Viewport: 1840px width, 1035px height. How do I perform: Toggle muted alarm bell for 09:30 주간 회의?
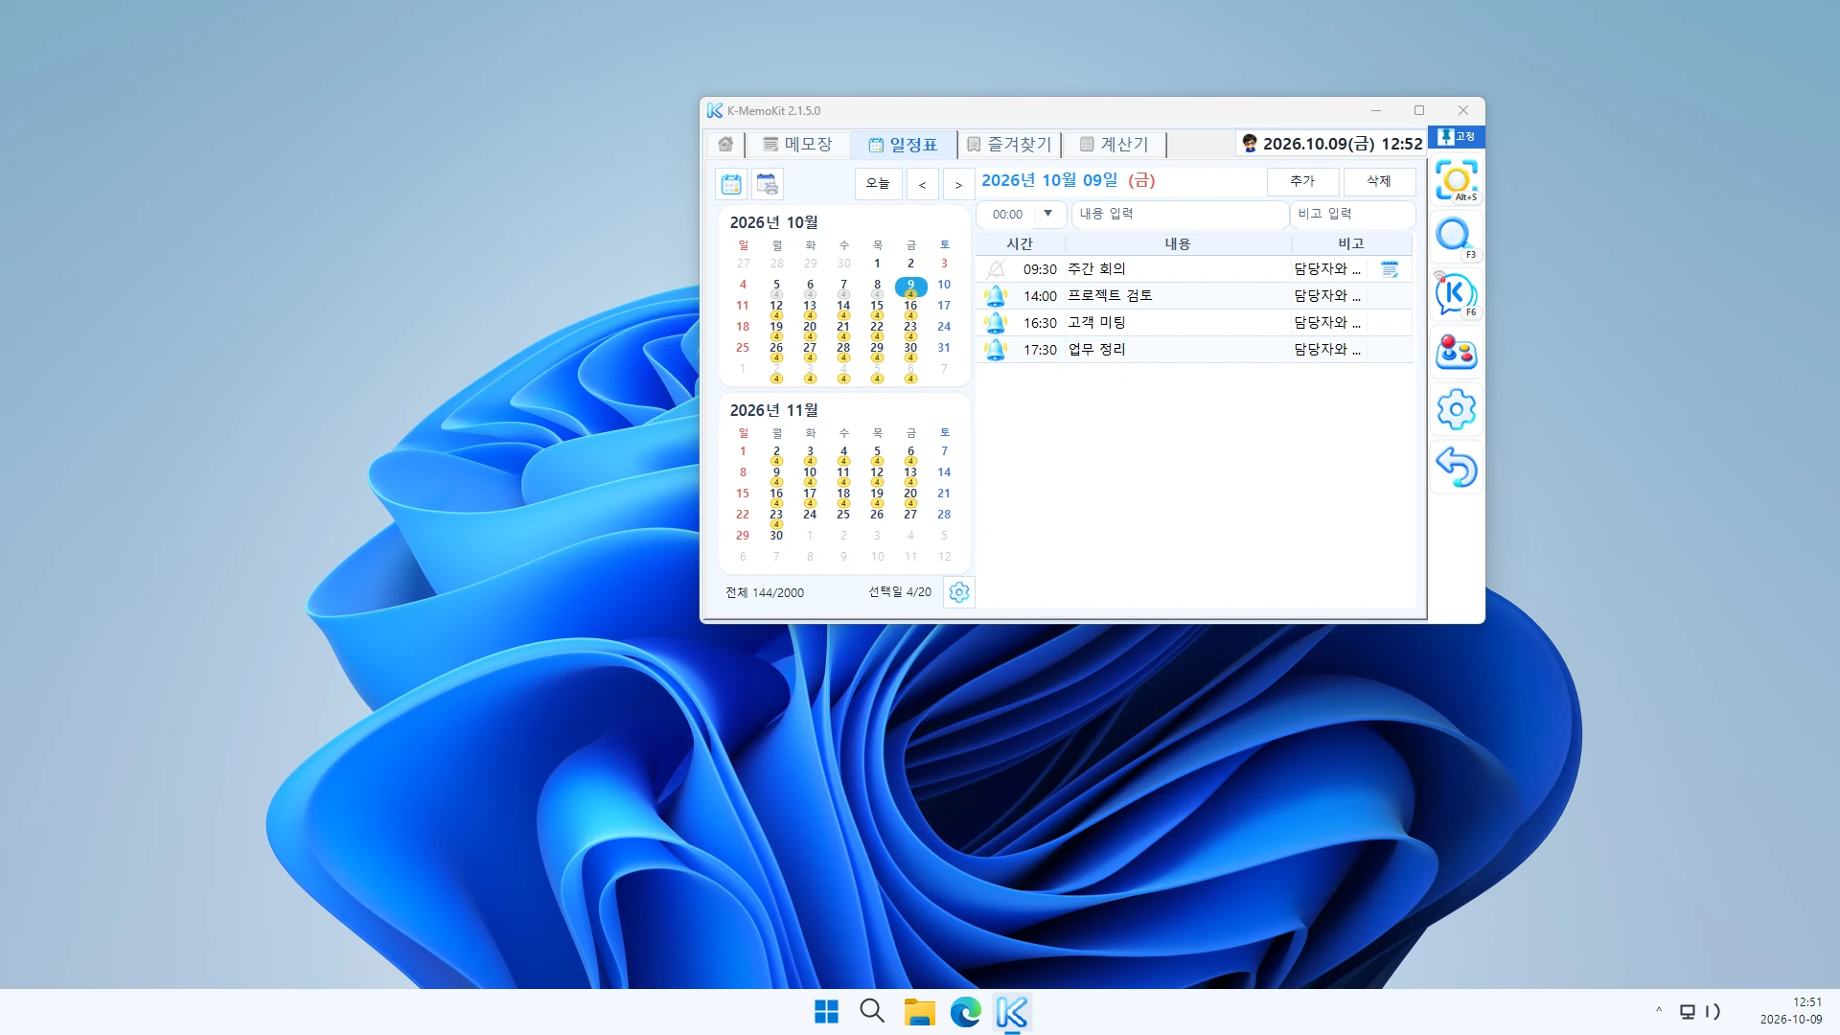click(997, 269)
